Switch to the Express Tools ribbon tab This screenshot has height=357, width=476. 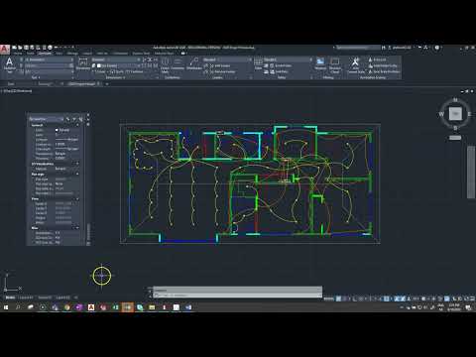coord(141,54)
